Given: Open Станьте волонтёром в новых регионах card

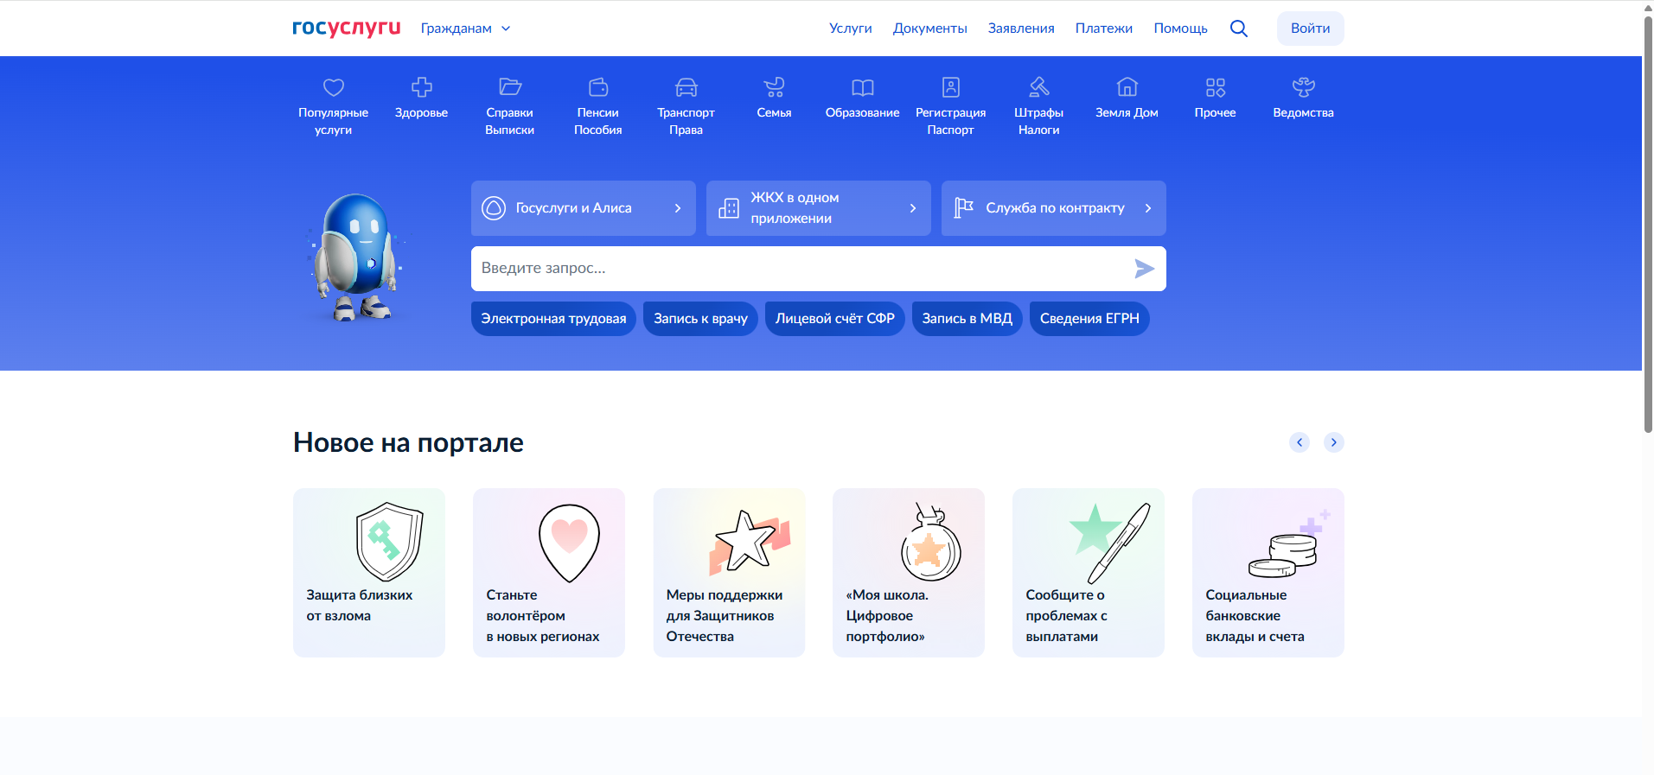Looking at the screenshot, I should click(x=549, y=573).
